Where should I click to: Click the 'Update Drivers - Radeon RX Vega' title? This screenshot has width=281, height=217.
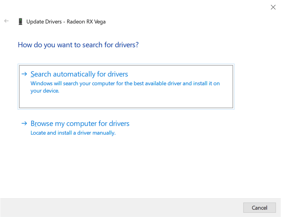pyautogui.click(x=66, y=22)
